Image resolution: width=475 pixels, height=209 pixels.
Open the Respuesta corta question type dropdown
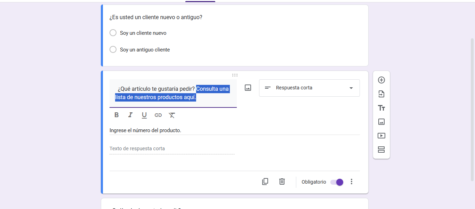[x=309, y=88]
